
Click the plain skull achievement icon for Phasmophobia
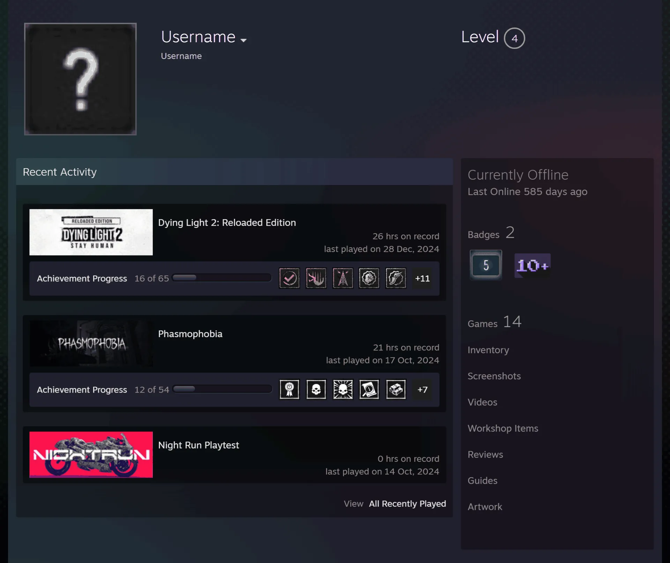coord(316,389)
